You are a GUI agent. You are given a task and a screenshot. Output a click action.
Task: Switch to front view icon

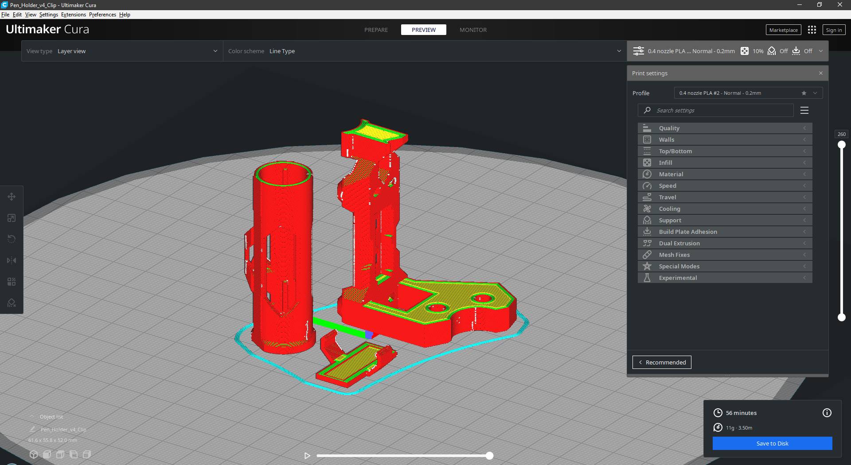pyautogui.click(x=47, y=454)
